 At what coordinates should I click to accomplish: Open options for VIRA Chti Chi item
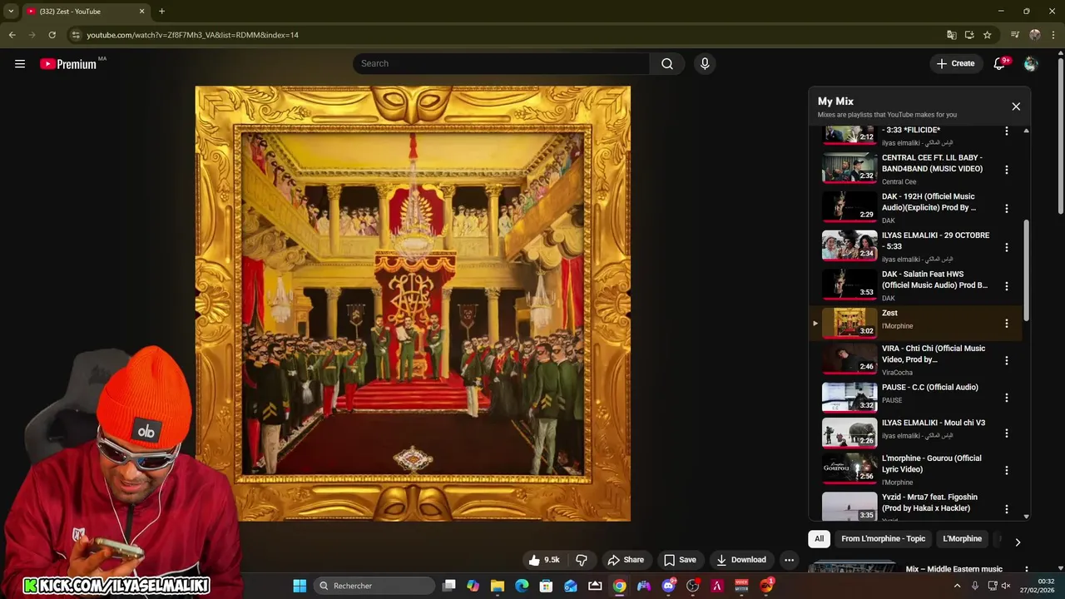[1006, 360]
